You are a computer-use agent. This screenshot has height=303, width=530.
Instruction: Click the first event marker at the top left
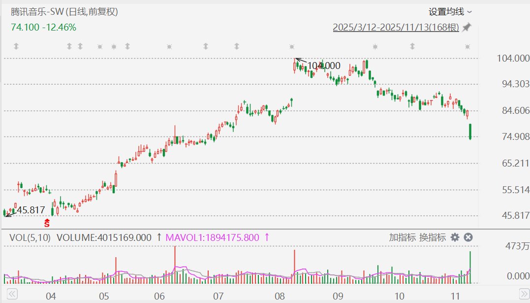click(16, 46)
